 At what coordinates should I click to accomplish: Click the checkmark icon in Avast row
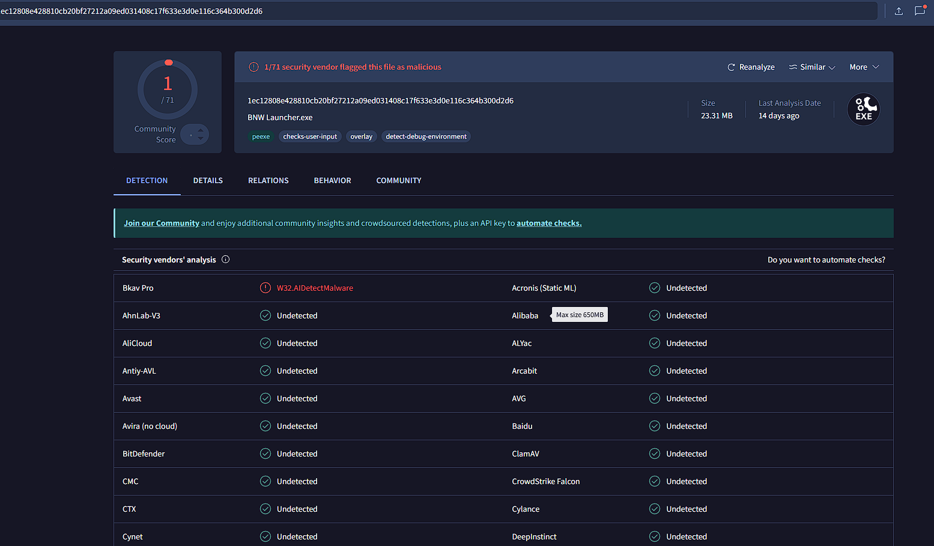[265, 398]
